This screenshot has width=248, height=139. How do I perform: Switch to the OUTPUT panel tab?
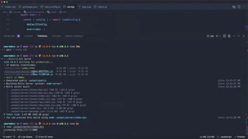pyautogui.click(x=28, y=36)
